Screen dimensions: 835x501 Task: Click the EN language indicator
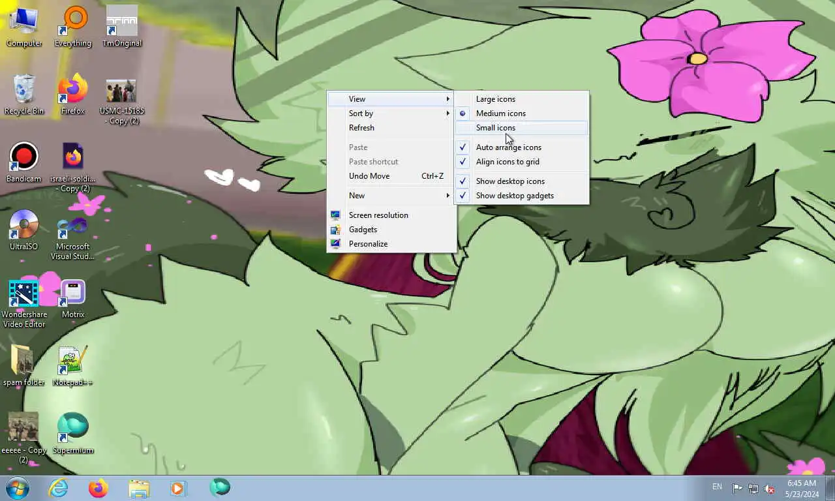tap(717, 487)
